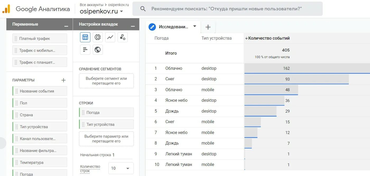Minimize the Настройки вкладок panel
Screen dimensions: 370x176
[x=133, y=26]
